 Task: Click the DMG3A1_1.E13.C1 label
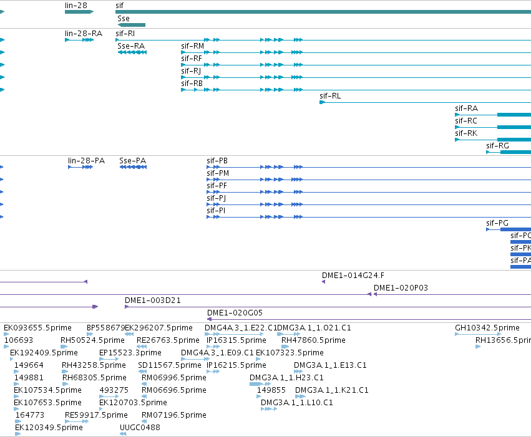pyautogui.click(x=330, y=365)
